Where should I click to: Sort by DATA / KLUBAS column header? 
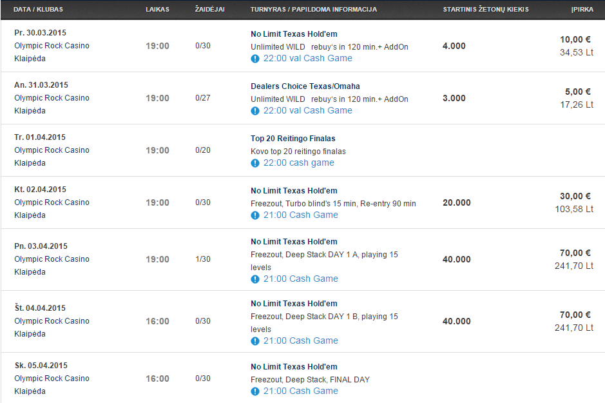[x=38, y=9]
